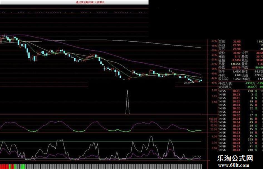Click the 今开 label
Viewport: 263px width, 169px height.
(245, 53)
